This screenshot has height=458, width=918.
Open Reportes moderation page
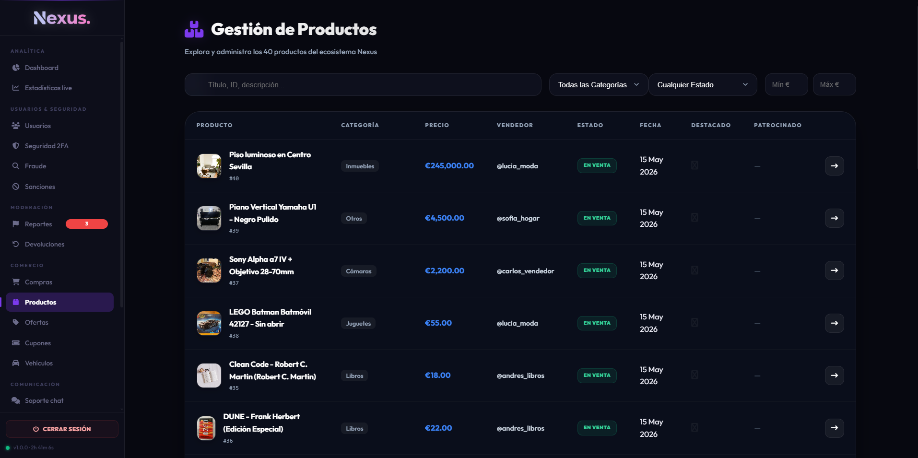coord(59,224)
